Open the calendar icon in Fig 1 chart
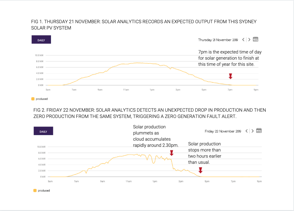Viewport: 294px width, 211px height. [x=255, y=40]
